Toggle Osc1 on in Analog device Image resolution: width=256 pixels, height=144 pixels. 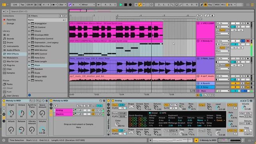point(115,105)
